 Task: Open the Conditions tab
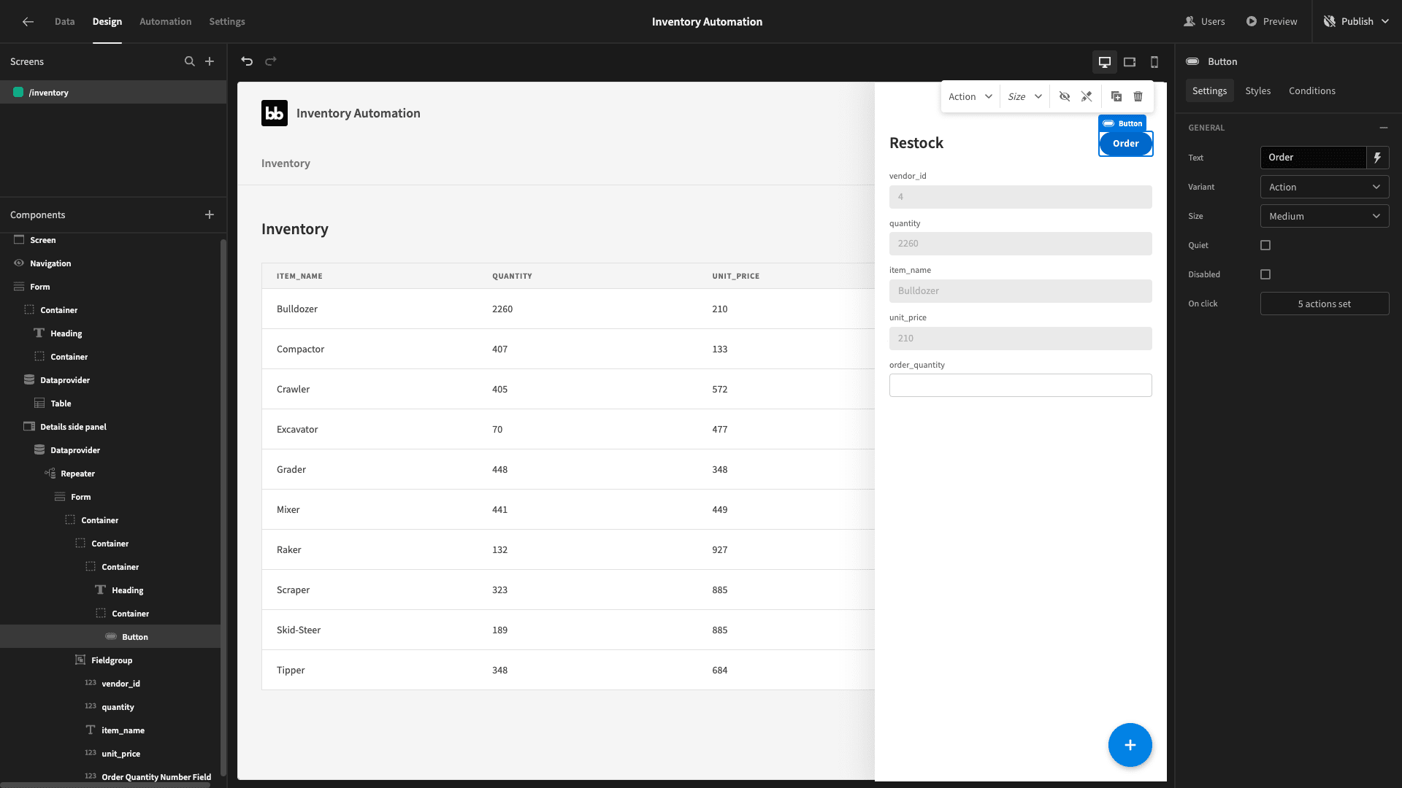1312,90
